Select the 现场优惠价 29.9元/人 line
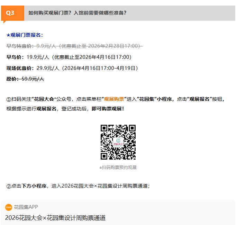237x225 pixels. (x=72, y=68)
